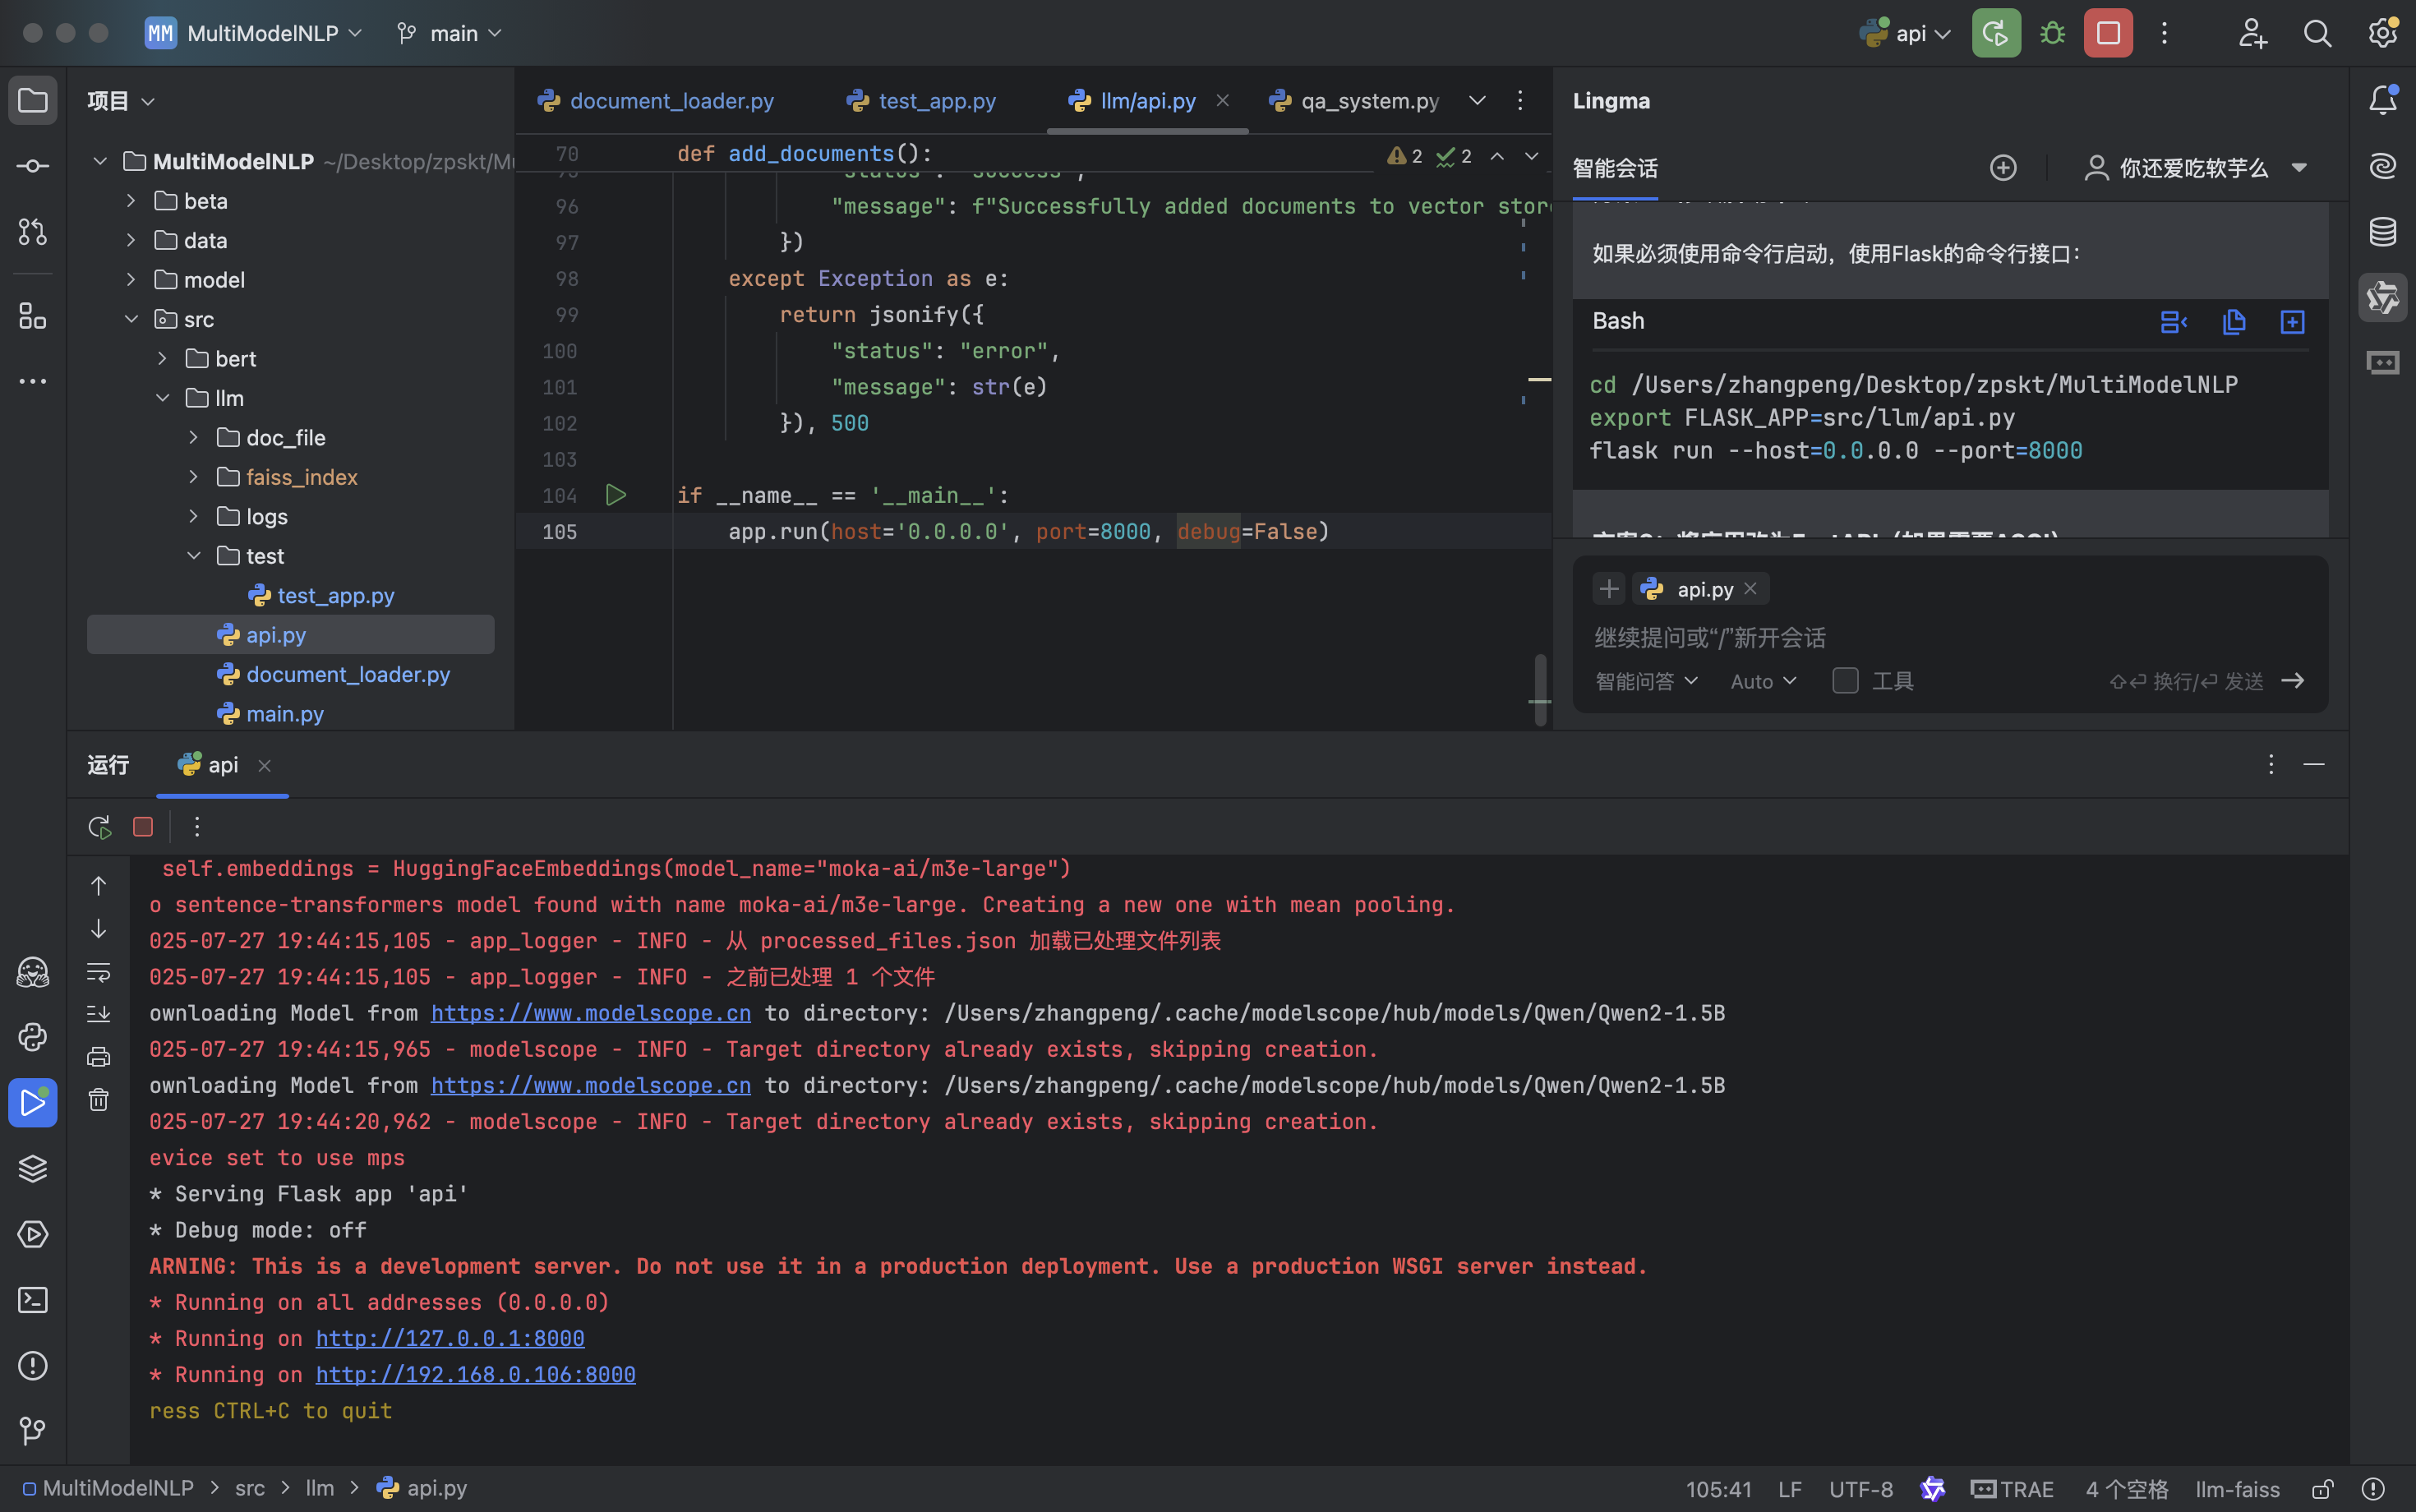Rerun api in the Run panel toolbar

coord(99,827)
